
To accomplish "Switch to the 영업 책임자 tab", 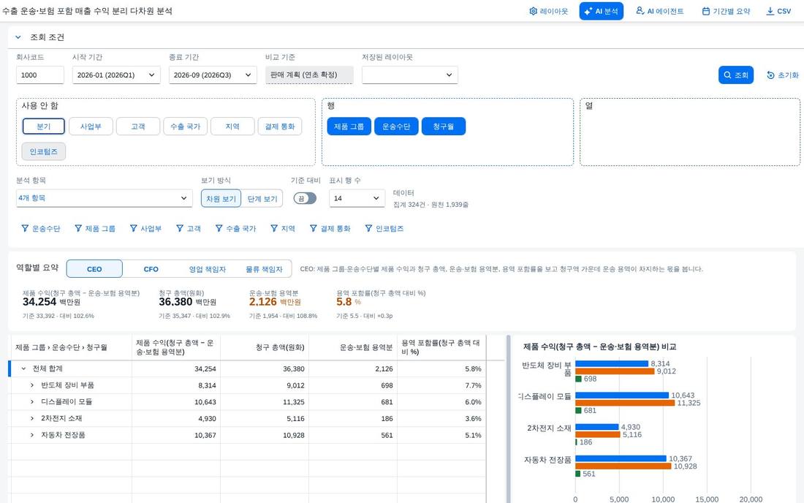I will tap(207, 268).
